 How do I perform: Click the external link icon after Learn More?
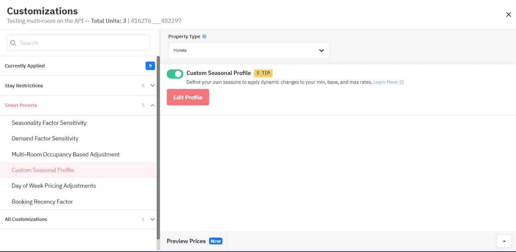coord(402,82)
